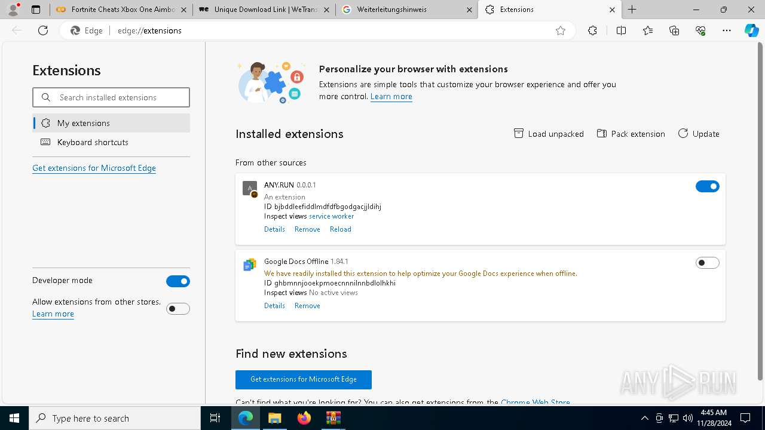Remove the ANY.RUN extension
Viewport: 765px width, 430px height.
307,229
